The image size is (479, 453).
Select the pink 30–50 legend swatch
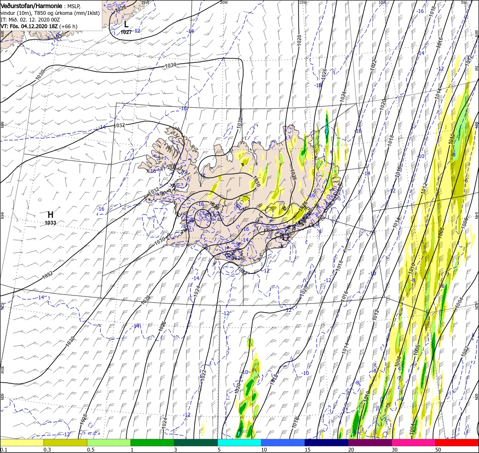pos(414,442)
